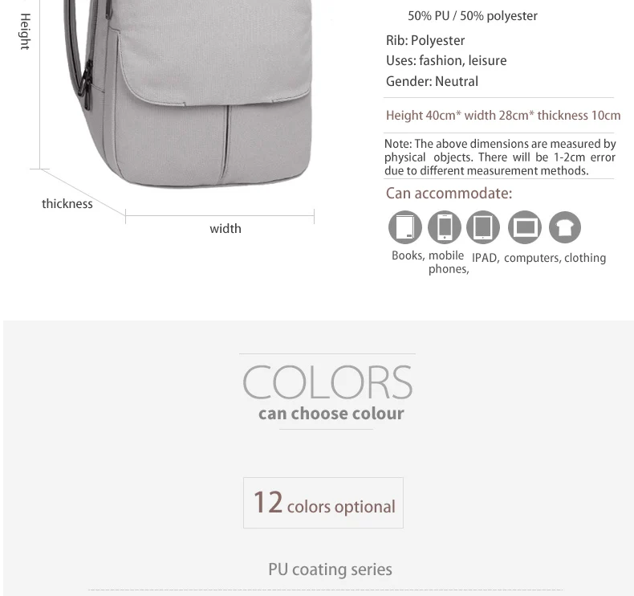Click the 'thickness' dimension label
Viewport: 634px width, 596px height.
[67, 203]
